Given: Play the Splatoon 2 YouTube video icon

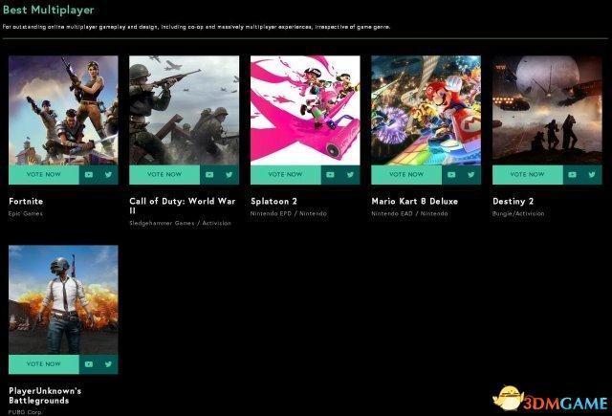Looking at the screenshot, I should tap(330, 174).
